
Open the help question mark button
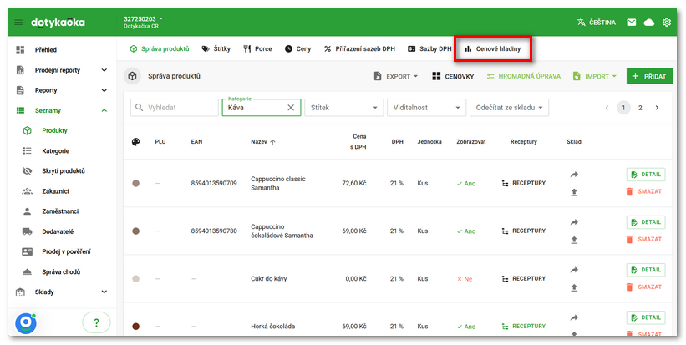click(96, 322)
